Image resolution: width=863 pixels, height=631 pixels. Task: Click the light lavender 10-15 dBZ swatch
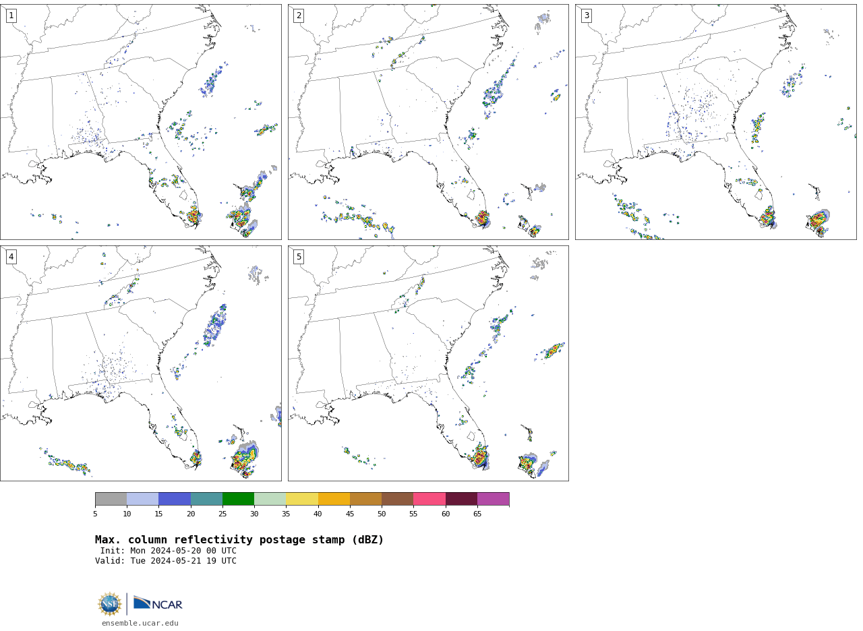pos(143,499)
